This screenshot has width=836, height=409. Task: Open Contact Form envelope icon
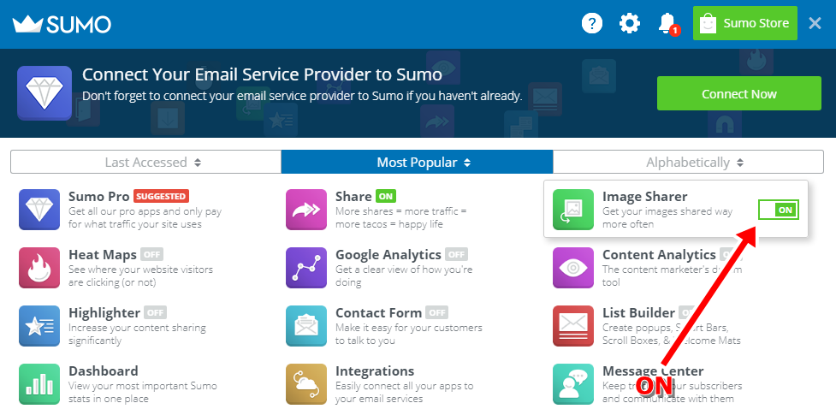coord(306,326)
